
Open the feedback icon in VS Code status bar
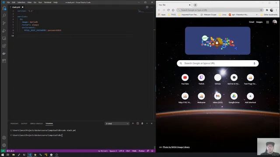tap(148, 151)
